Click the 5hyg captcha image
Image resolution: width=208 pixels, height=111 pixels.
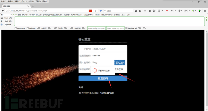tap(120, 63)
